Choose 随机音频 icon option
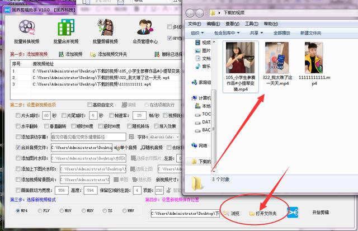358x231 pixels. point(143,148)
